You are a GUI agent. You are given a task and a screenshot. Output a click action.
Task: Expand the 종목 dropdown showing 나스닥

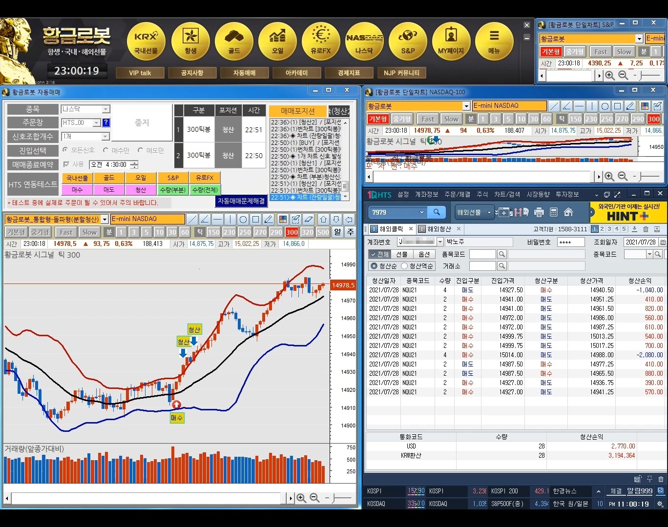(x=106, y=109)
